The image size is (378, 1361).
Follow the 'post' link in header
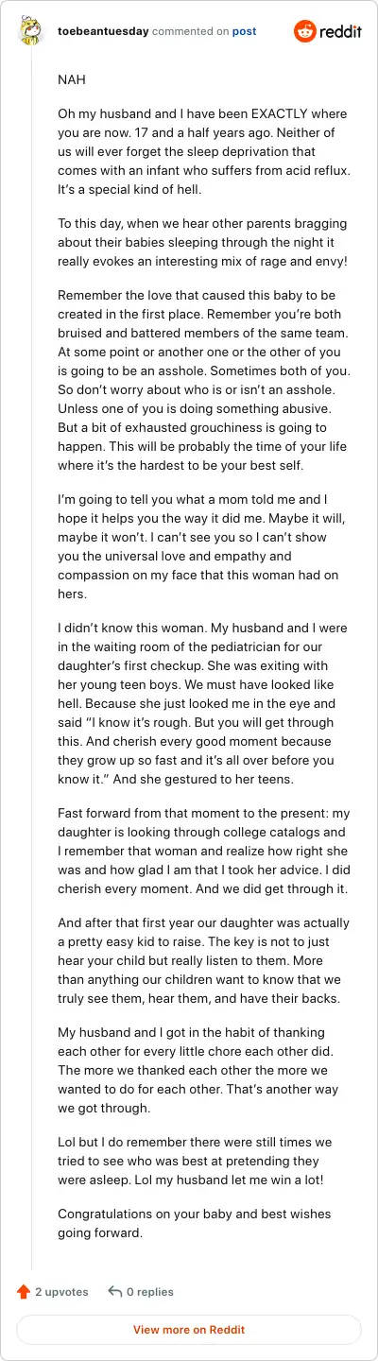pyautogui.click(x=244, y=31)
